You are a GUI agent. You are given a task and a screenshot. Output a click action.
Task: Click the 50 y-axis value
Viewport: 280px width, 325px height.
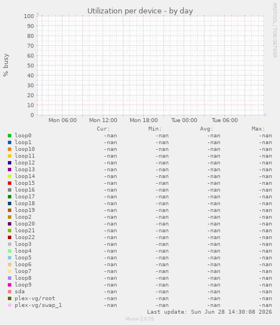click(30, 66)
